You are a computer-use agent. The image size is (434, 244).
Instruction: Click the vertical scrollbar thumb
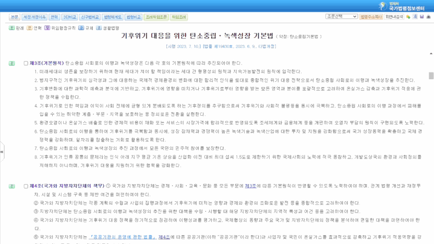pos(431,76)
